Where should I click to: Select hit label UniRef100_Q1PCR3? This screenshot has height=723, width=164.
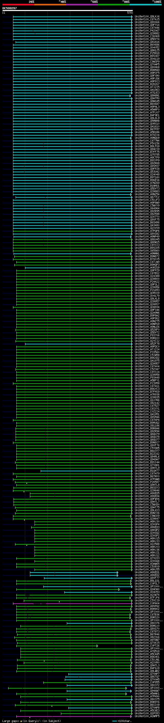(x=147, y=713)
